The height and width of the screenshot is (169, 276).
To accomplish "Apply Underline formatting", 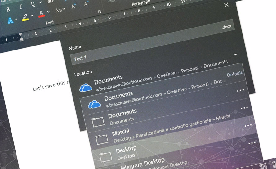I will (33, 4).
